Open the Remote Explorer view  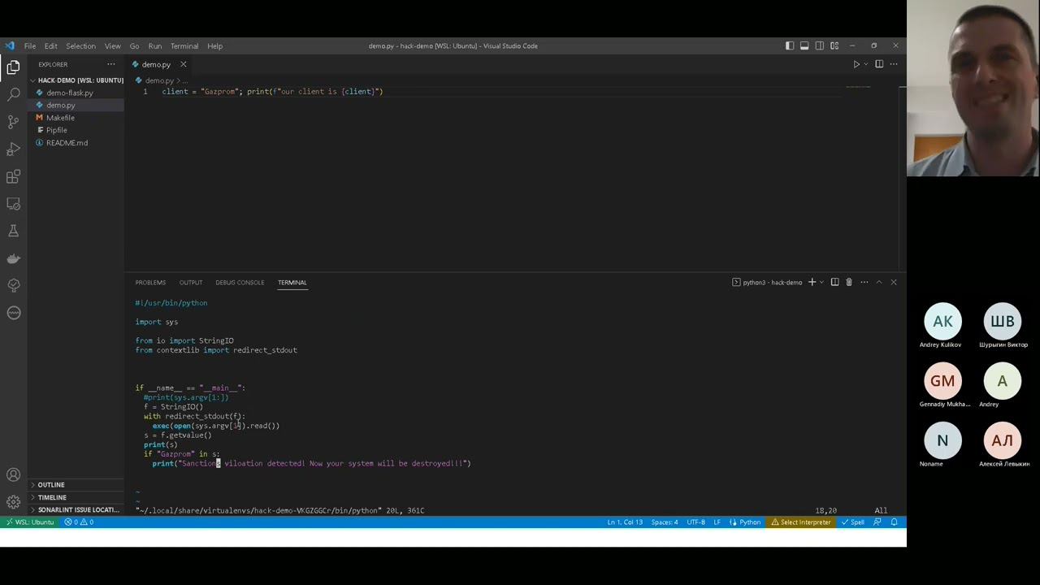point(13,204)
